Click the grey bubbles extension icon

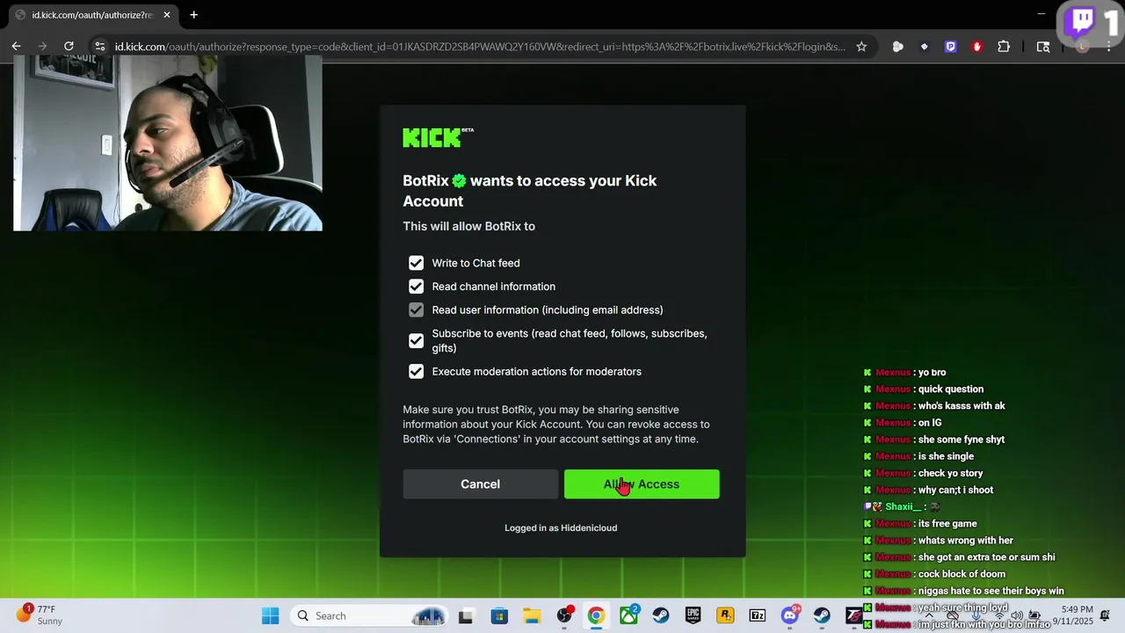(x=897, y=47)
